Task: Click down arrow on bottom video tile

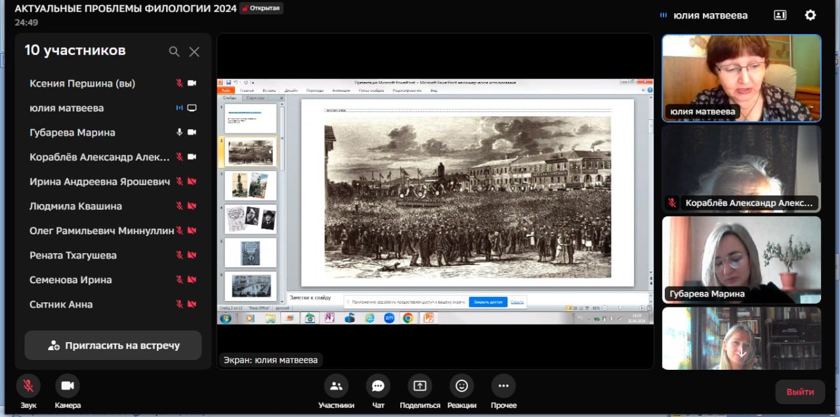Action: (x=742, y=353)
